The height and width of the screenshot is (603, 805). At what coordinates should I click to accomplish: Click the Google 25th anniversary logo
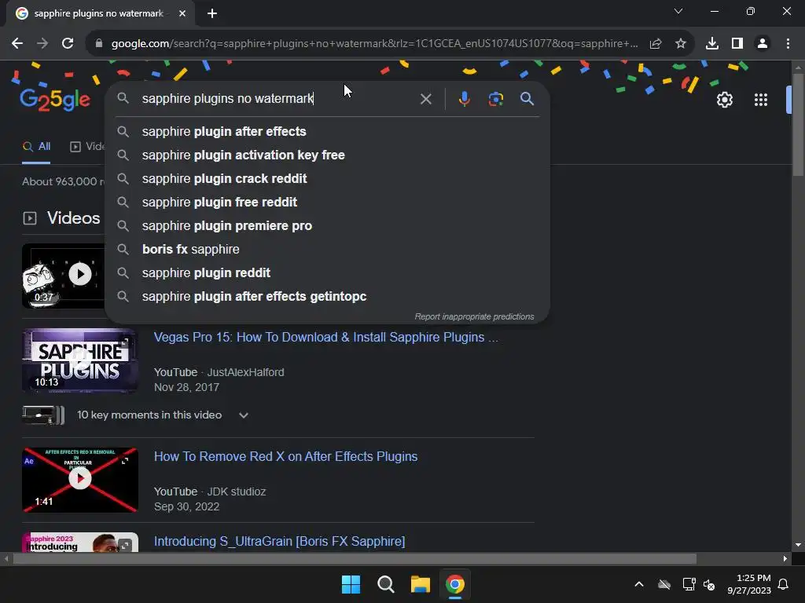(x=55, y=100)
